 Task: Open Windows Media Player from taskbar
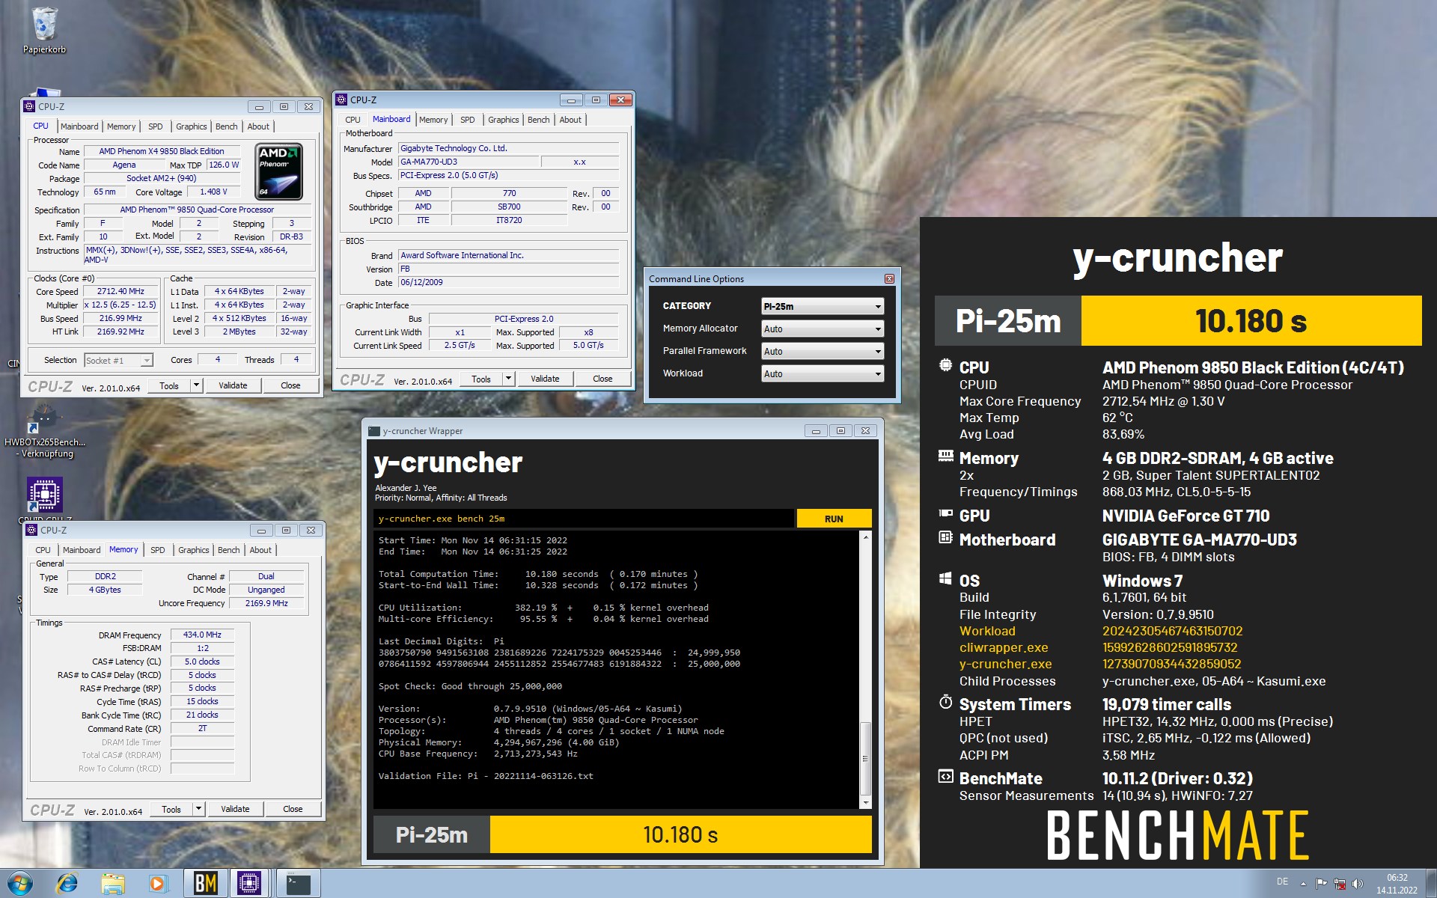click(157, 883)
